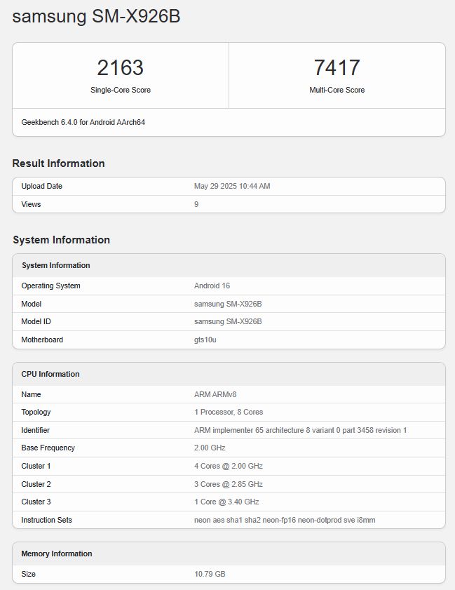Click the Multi-Core Score label
This screenshot has height=590, width=455.
click(x=337, y=90)
